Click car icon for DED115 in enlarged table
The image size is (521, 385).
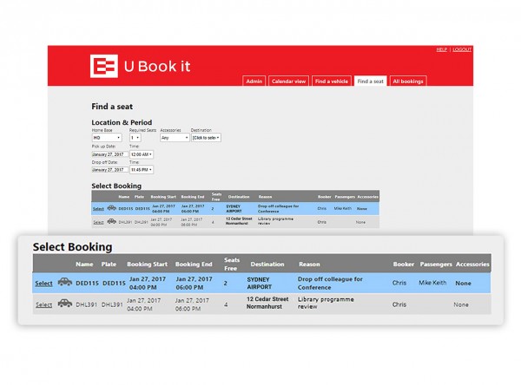pos(64,283)
